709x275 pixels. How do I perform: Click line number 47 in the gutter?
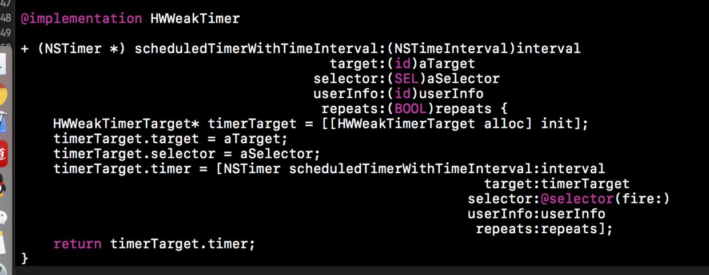[x=6, y=3]
